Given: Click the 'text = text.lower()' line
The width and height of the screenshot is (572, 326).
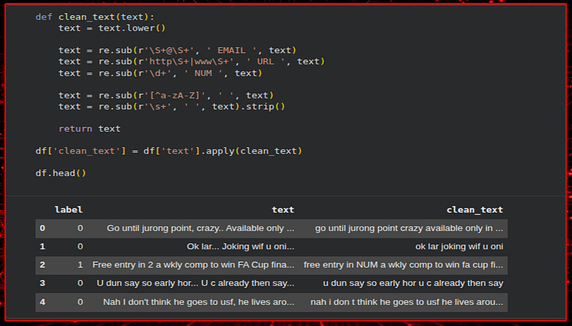Looking at the screenshot, I should pos(112,28).
